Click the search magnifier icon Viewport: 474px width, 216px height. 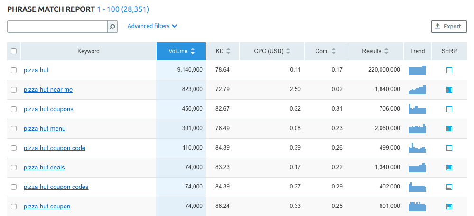pos(112,27)
